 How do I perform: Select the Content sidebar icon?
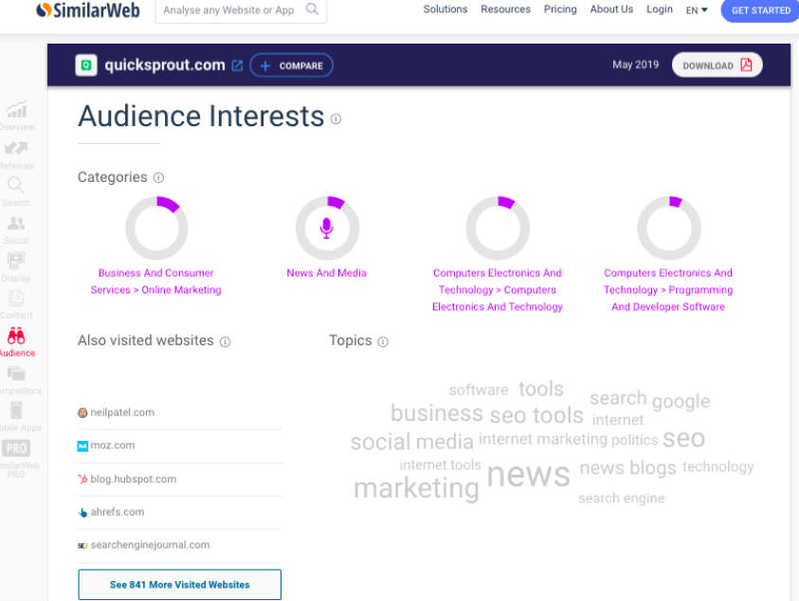click(x=16, y=300)
